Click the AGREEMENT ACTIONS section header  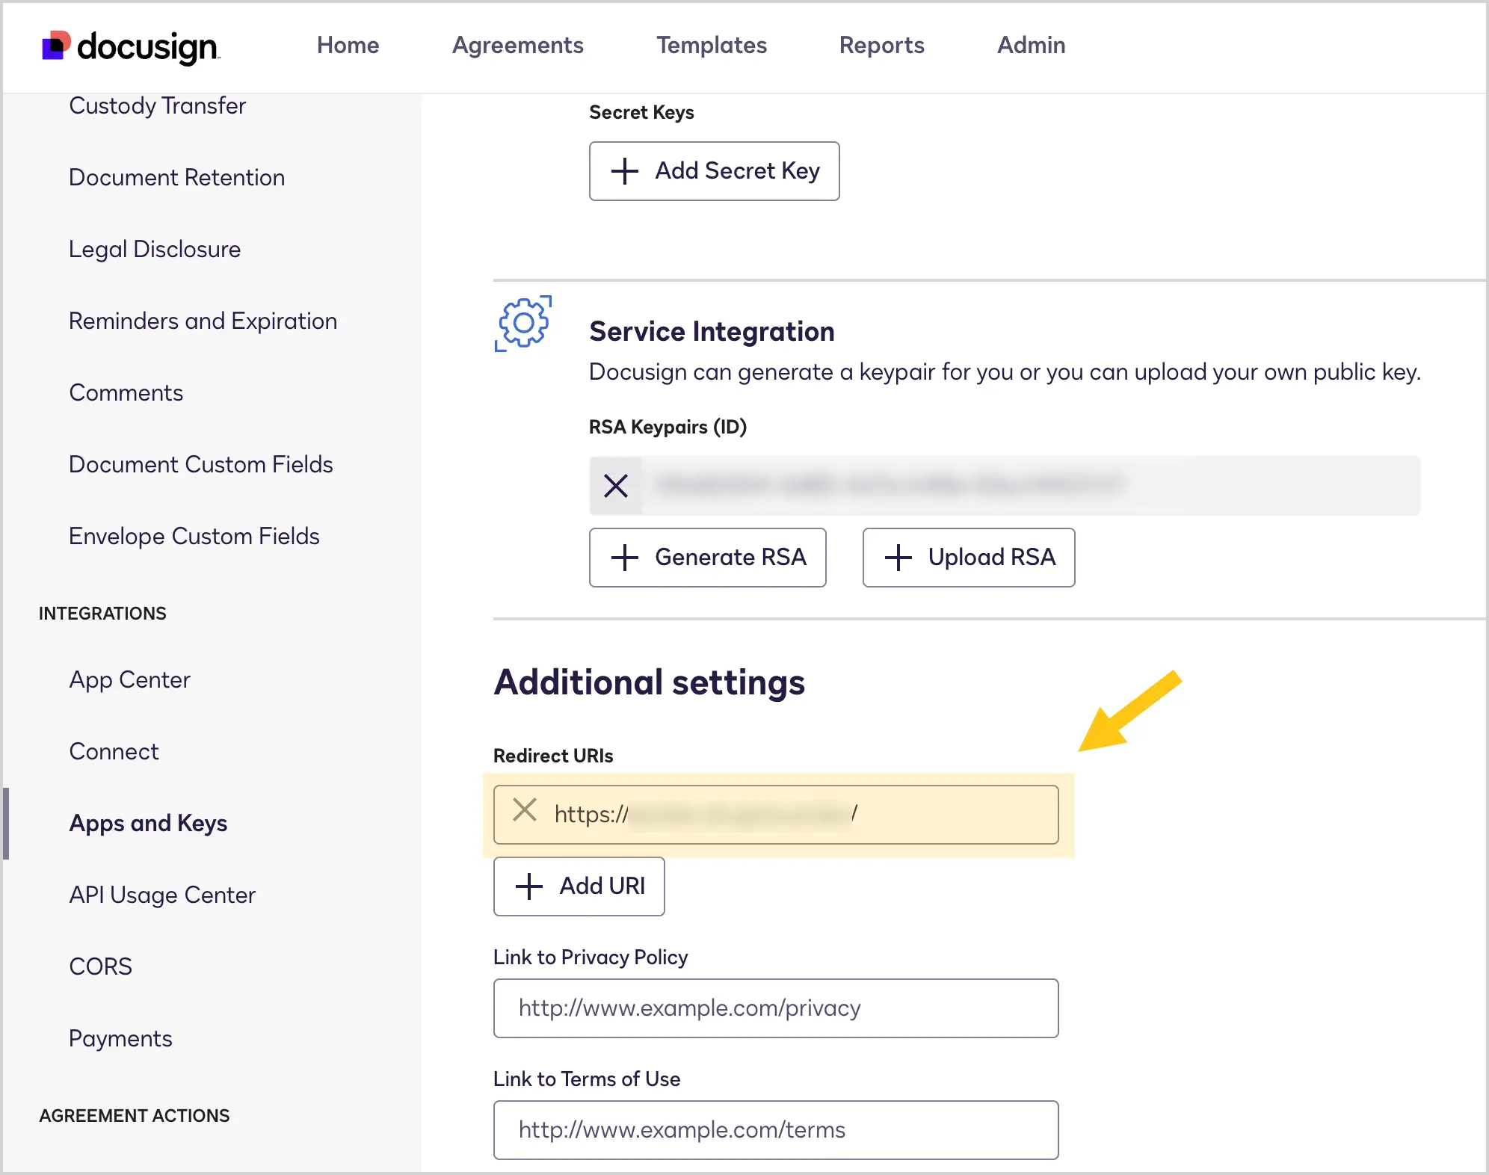click(135, 1116)
